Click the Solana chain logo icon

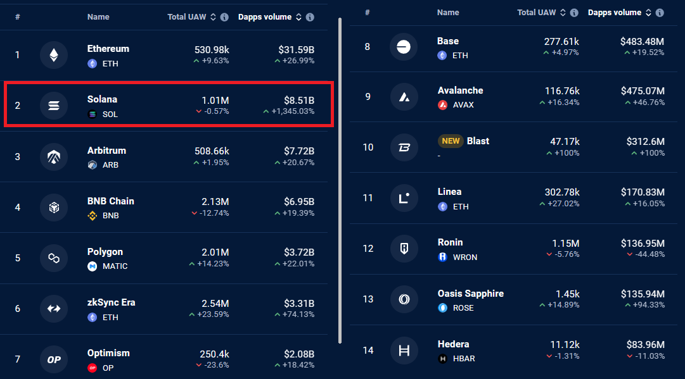54,106
